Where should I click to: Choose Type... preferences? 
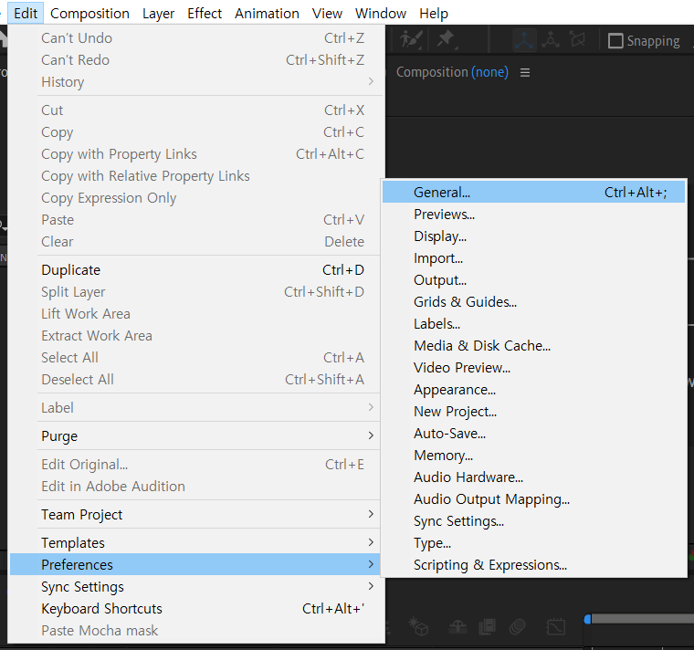(534, 543)
